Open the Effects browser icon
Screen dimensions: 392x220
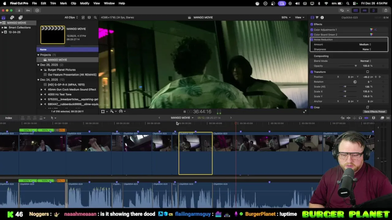tap(382, 118)
